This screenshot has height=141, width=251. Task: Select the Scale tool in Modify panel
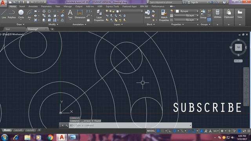49,20
